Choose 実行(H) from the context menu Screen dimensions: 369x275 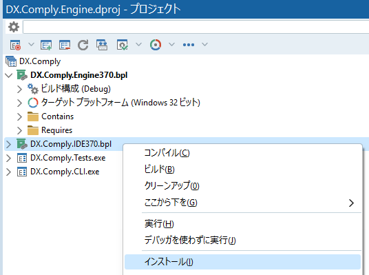(242, 223)
